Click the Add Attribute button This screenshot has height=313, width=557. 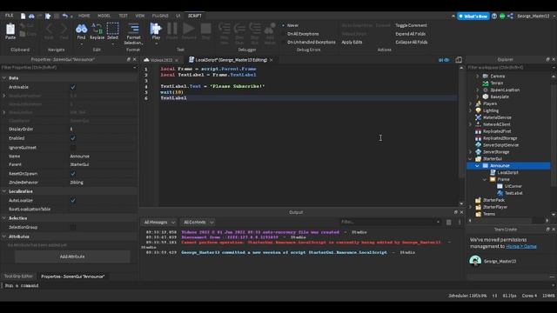coord(72,256)
